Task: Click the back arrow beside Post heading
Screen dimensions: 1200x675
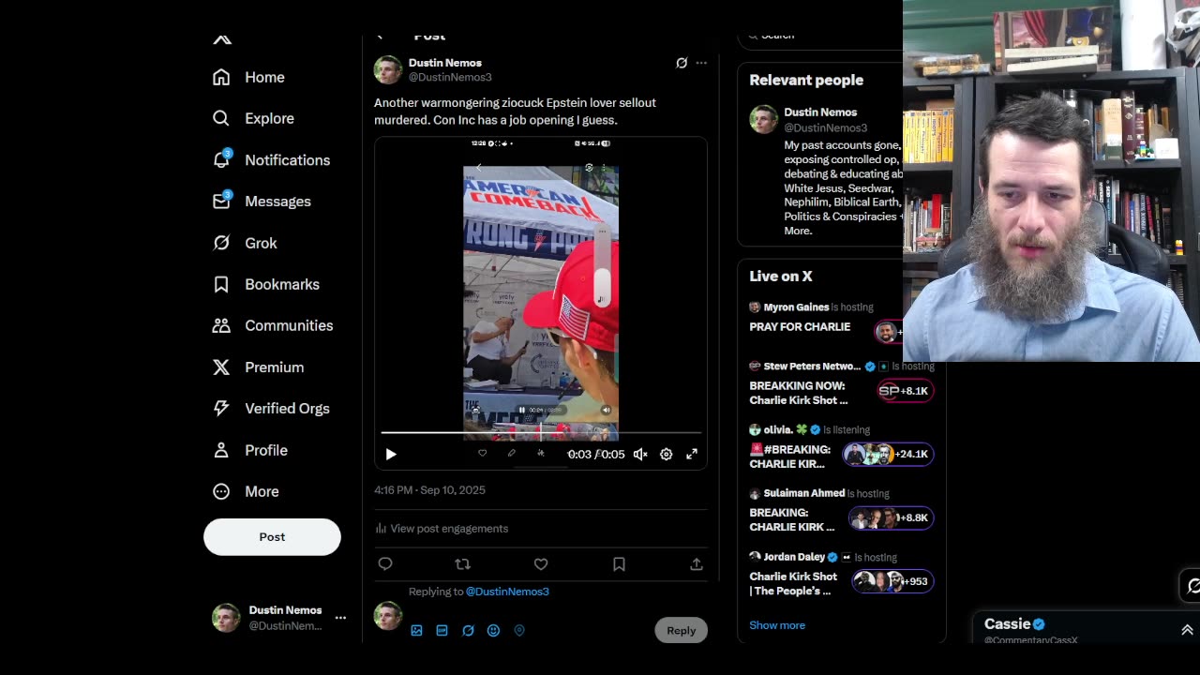Action: [x=380, y=37]
